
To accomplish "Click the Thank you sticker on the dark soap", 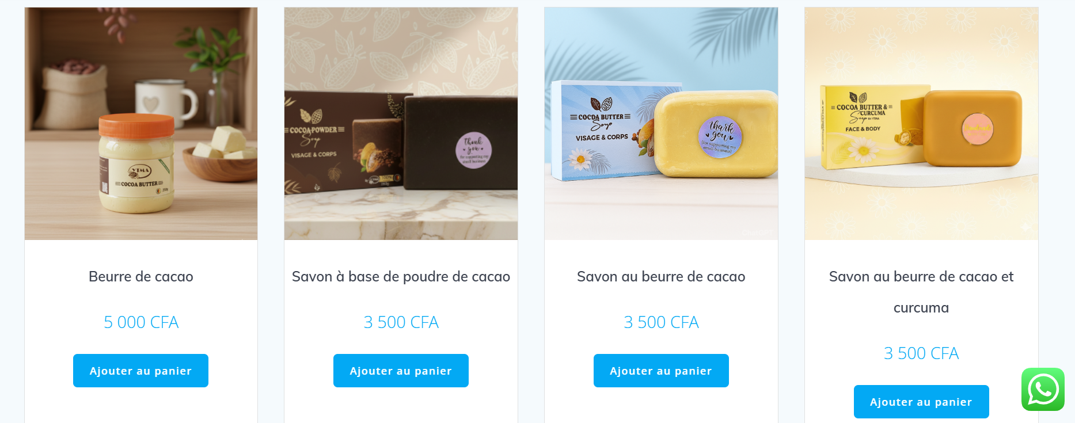I will click(x=474, y=150).
